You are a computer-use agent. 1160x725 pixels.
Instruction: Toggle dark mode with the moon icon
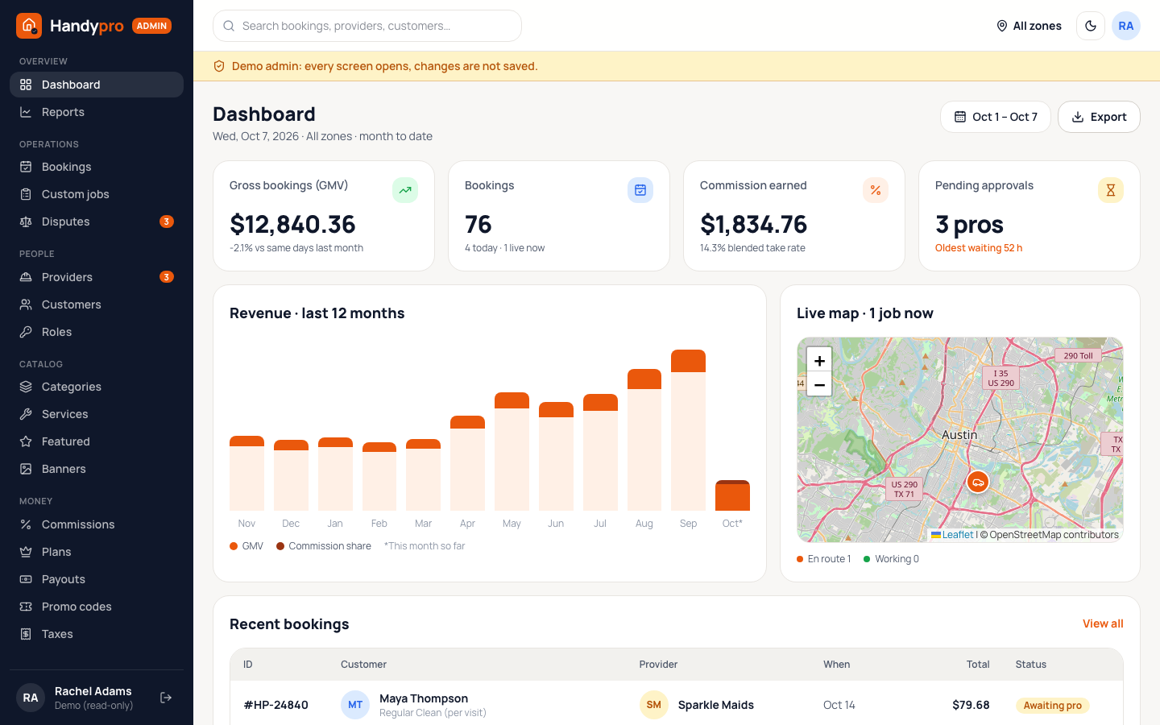pyautogui.click(x=1091, y=26)
